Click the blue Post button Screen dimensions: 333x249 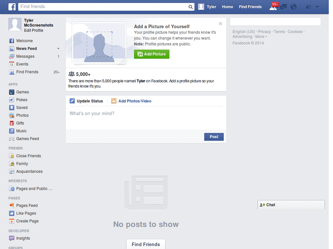pyautogui.click(x=214, y=137)
